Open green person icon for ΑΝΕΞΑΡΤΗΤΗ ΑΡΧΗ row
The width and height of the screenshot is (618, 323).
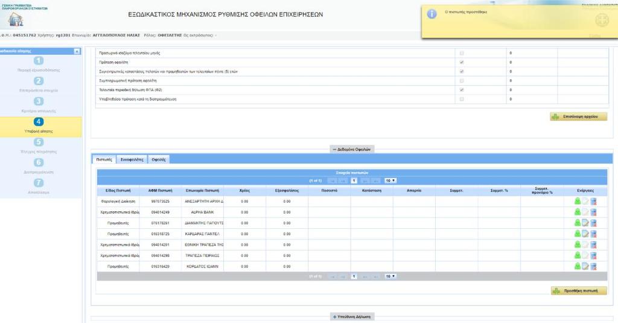click(x=578, y=201)
